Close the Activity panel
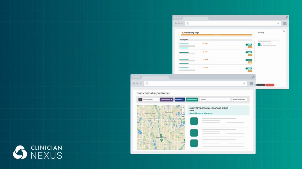Image resolution: width=302 pixels, height=169 pixels. click(284, 32)
